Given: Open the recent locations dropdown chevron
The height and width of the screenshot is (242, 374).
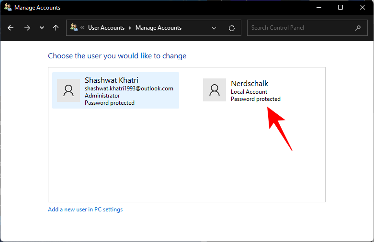Looking at the screenshot, I should click(x=42, y=28).
